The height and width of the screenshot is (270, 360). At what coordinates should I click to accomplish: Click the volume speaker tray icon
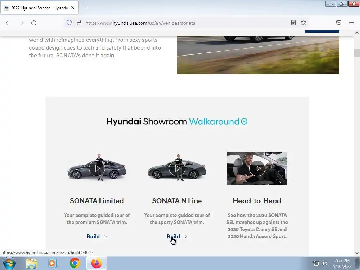pyautogui.click(x=324, y=263)
